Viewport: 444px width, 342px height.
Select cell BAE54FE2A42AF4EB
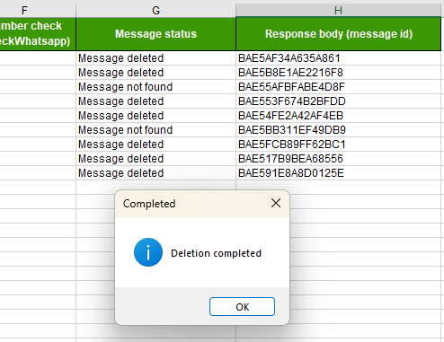click(339, 116)
